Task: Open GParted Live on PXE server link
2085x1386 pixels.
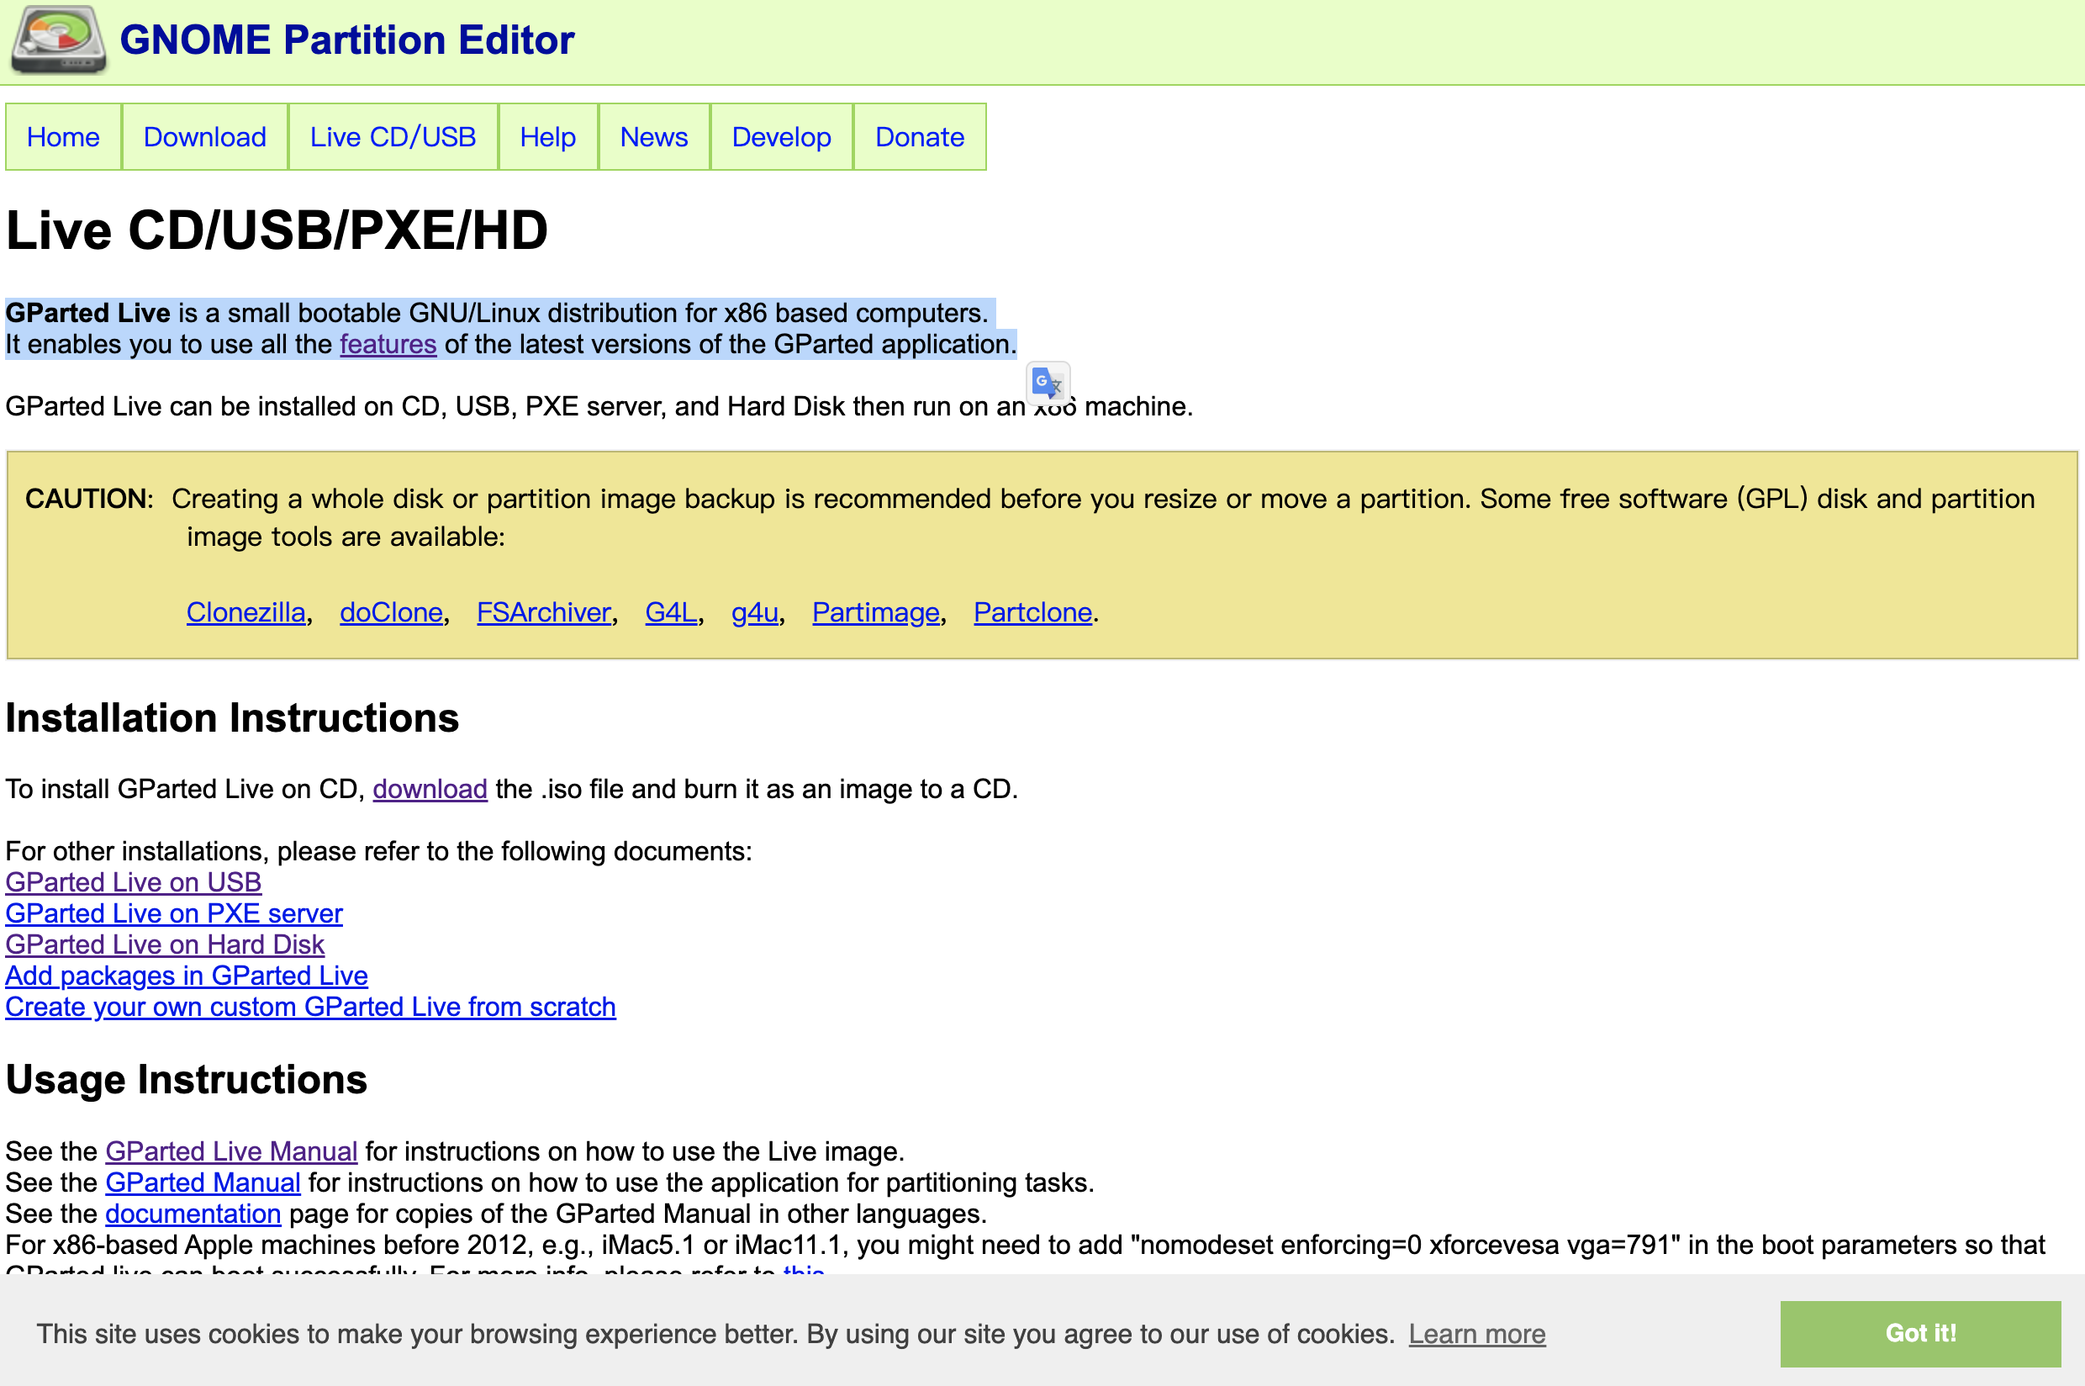Action: click(x=174, y=913)
